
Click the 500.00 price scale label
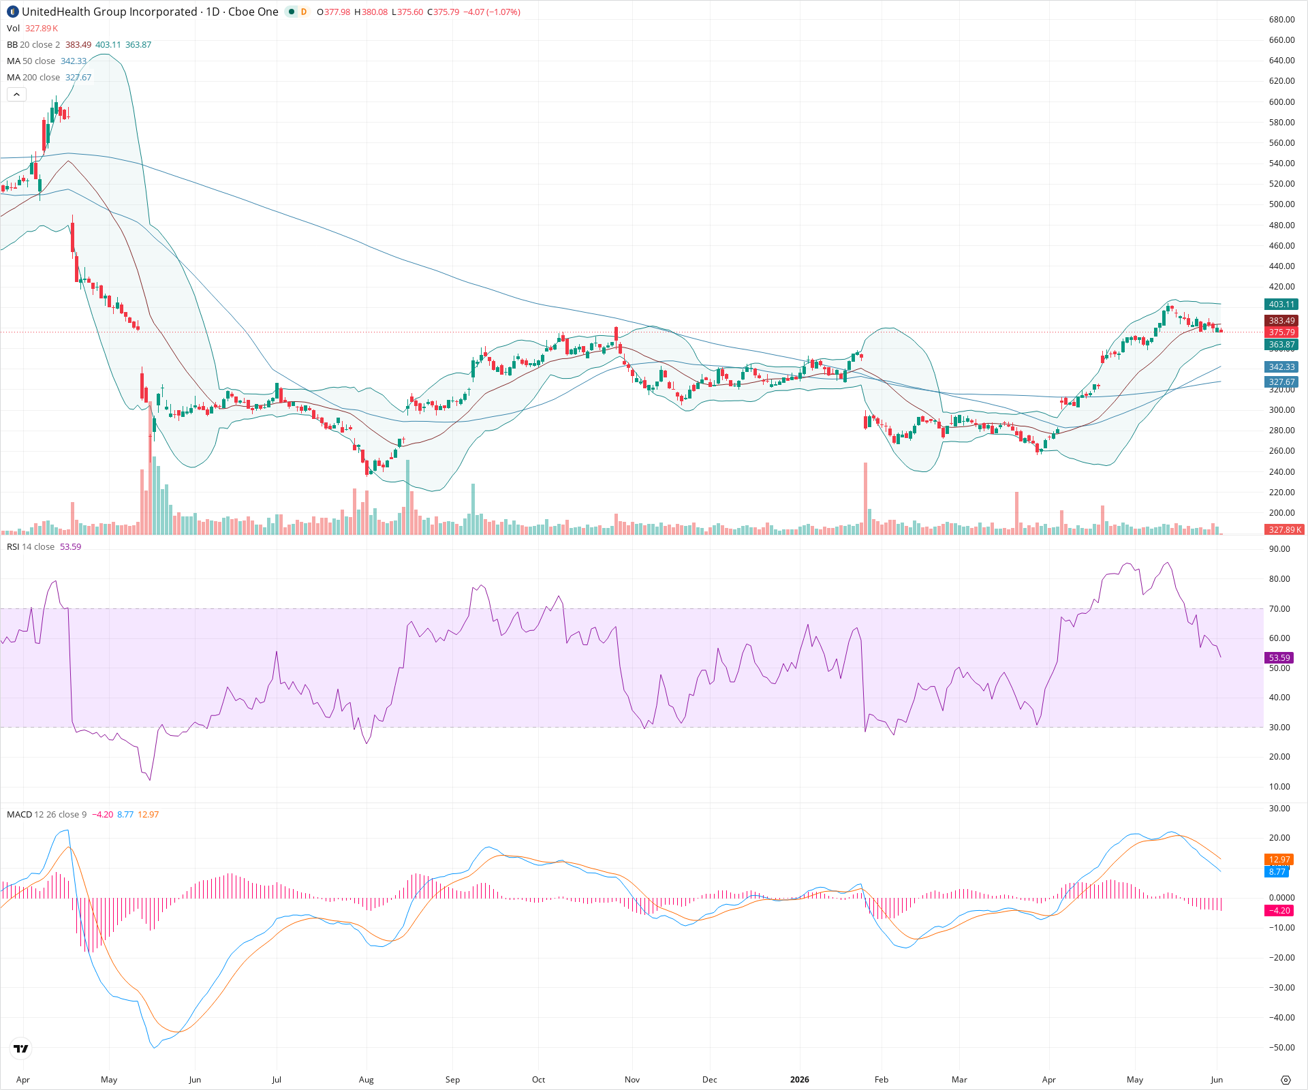point(1282,204)
